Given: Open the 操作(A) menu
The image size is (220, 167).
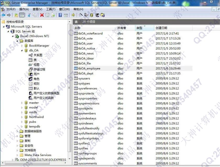Looking at the screenshot, I should [24, 9].
